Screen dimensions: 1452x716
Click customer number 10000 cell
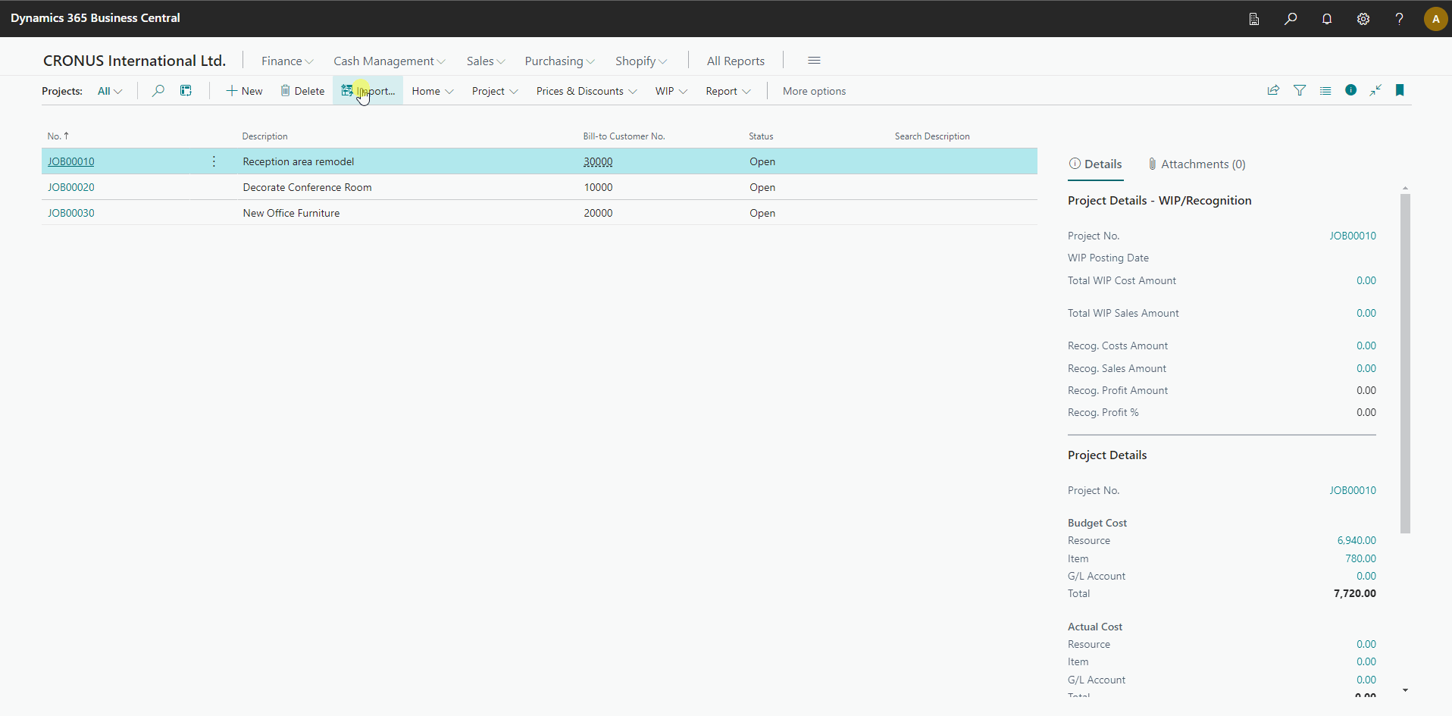[x=598, y=187]
